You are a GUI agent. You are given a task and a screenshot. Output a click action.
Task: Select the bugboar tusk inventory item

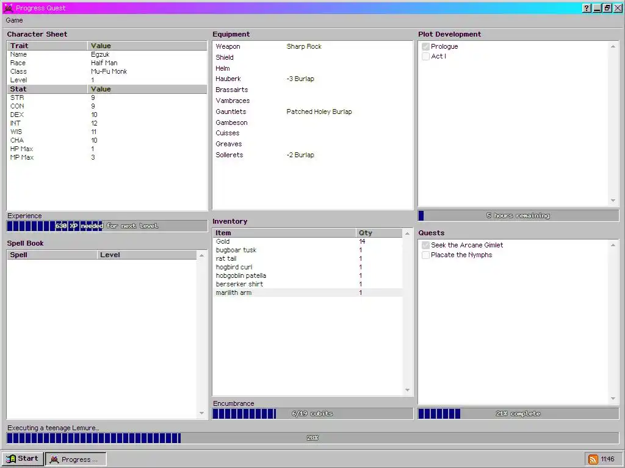pos(308,250)
